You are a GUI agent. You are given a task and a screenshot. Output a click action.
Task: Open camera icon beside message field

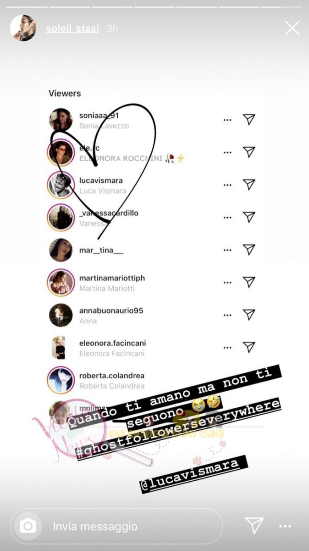(x=28, y=526)
